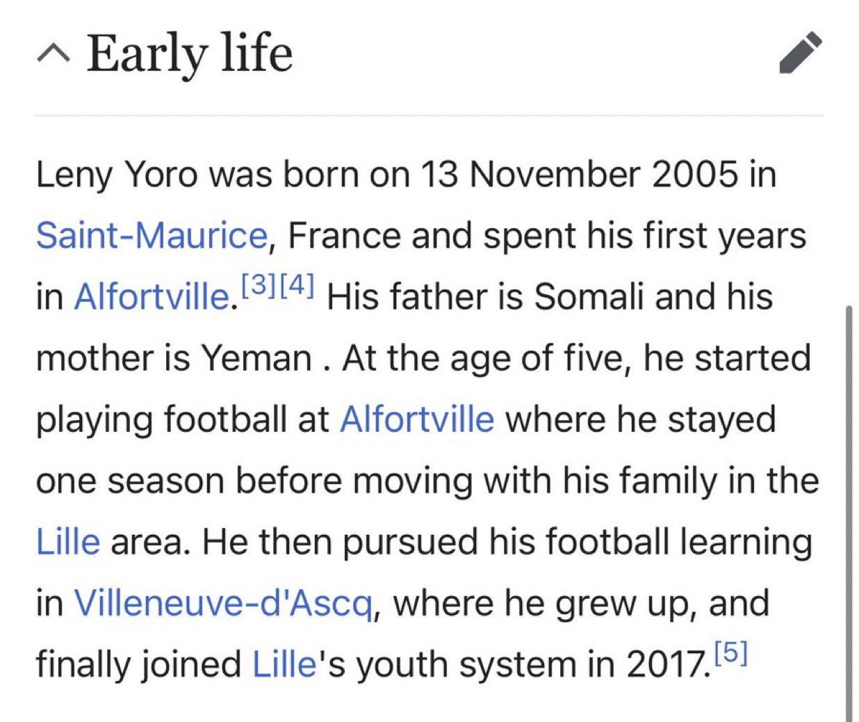Viewport: 859px width, 722px height.
Task: Click the name 'Leny Yoro' in the paragraph
Action: 116,174
